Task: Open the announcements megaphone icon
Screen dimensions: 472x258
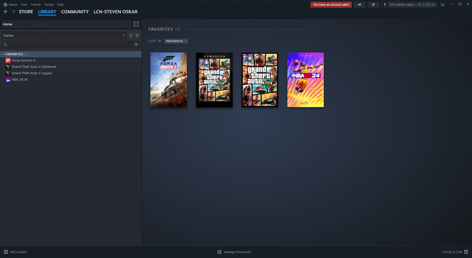Action: (x=360, y=5)
